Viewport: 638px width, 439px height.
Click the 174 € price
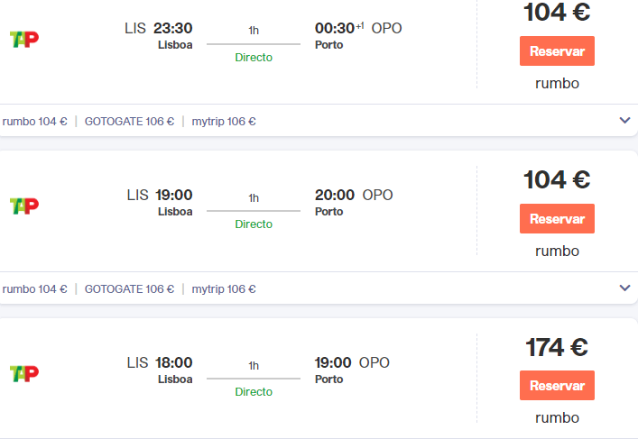pos(557,347)
